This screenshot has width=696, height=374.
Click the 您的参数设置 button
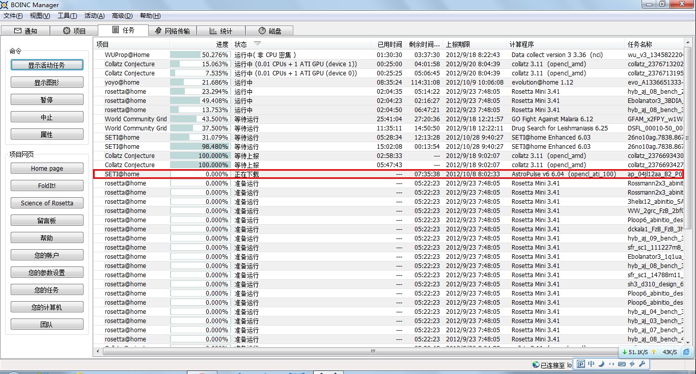tap(47, 273)
